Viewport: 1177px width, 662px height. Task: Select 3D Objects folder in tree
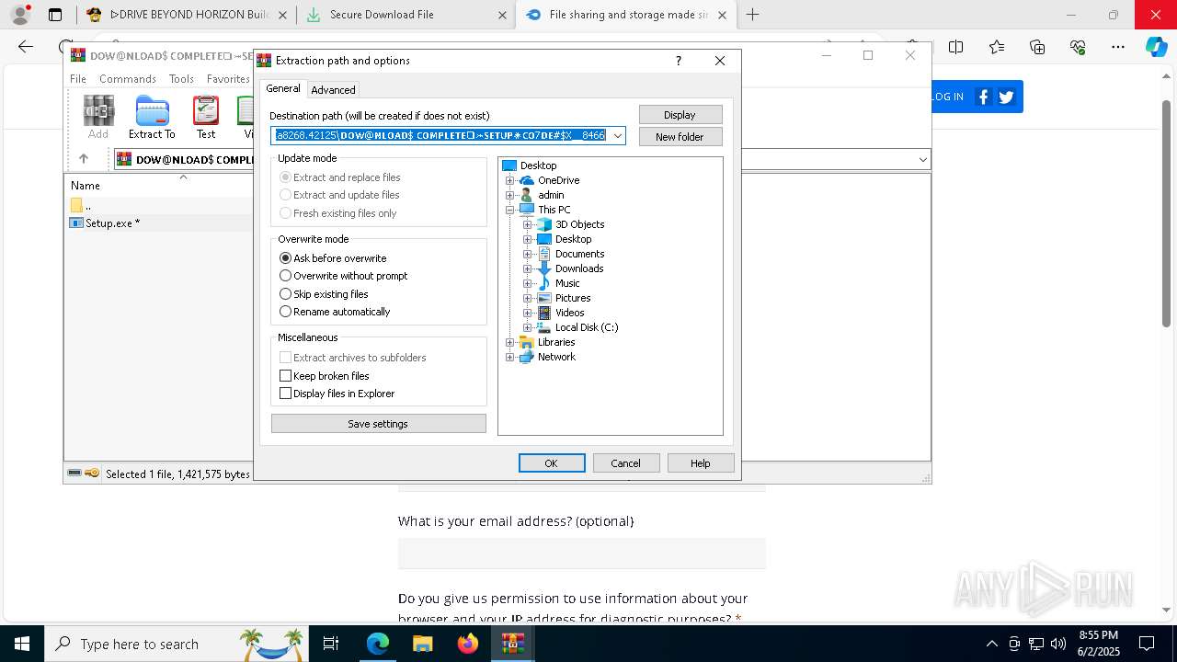579,224
